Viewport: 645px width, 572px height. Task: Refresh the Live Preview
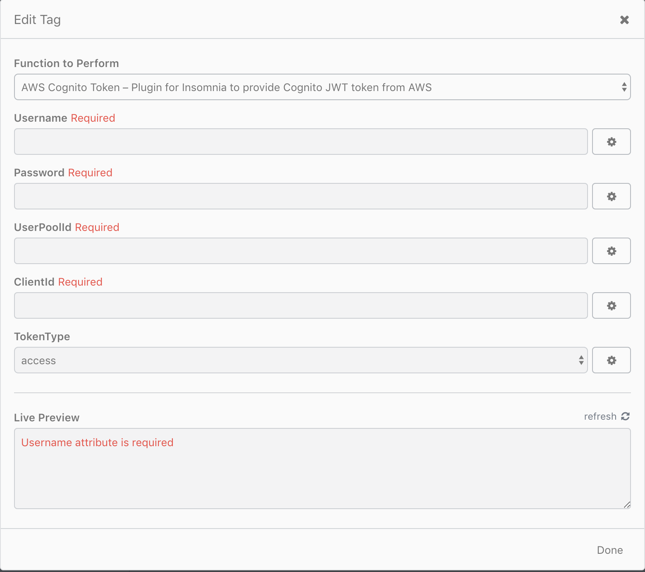(x=607, y=416)
